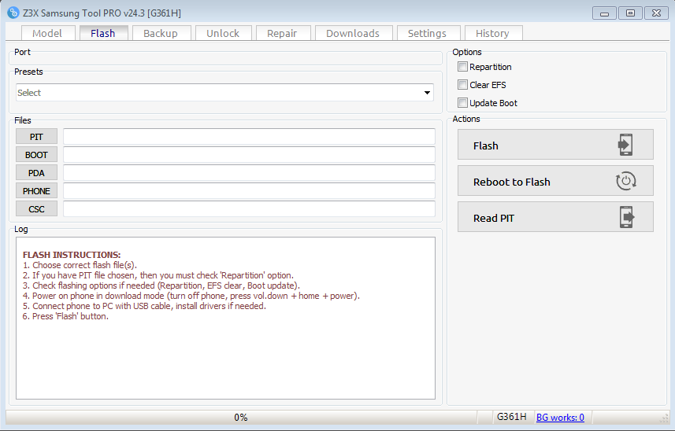
Task: Click log line about checking 'Repartition' option
Action: tap(158, 275)
